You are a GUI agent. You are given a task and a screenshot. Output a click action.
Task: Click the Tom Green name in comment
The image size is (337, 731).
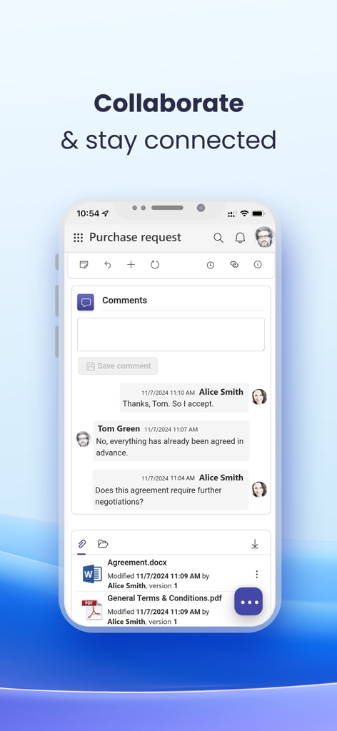119,428
